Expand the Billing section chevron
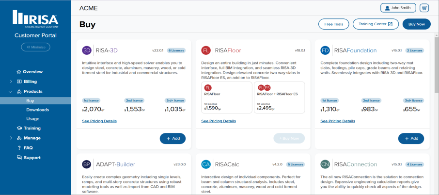This screenshot has height=195, width=439. click(x=11, y=81)
